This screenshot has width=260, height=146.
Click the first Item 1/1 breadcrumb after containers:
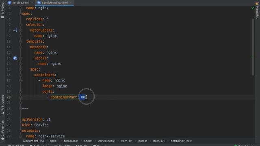[126, 141]
